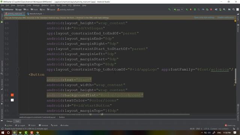This screenshot has width=240, height=135.
Task: Open the Edit menu
Action: pos(7,5)
